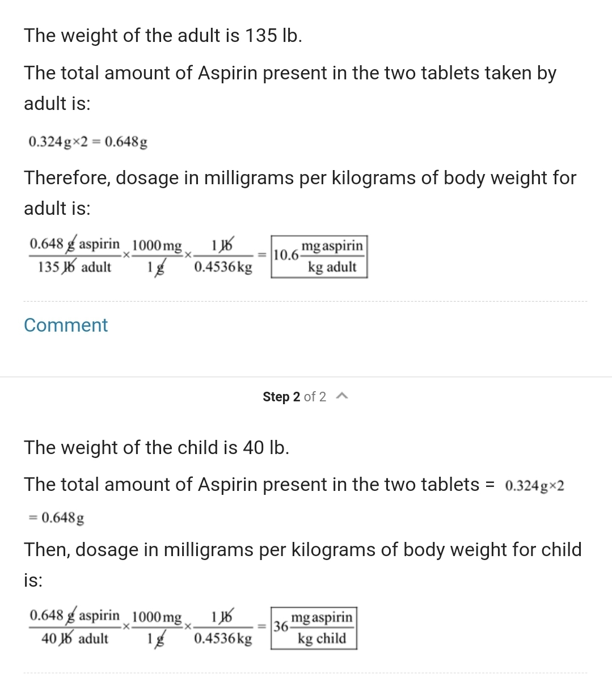This screenshot has width=612, height=674.
Task: Click the "Then, dosage in milligrams" child sentence
Action: point(302,550)
